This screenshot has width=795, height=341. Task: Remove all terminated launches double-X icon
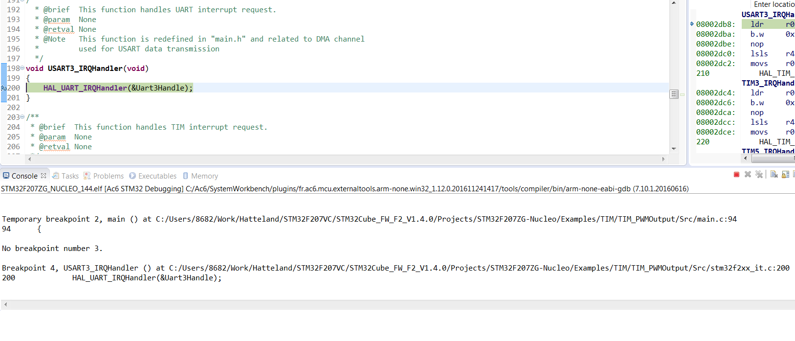tap(759, 175)
